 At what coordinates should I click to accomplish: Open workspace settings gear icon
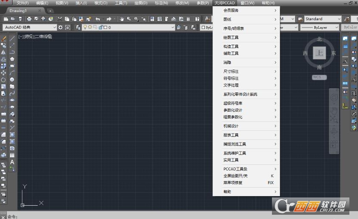[60, 28]
